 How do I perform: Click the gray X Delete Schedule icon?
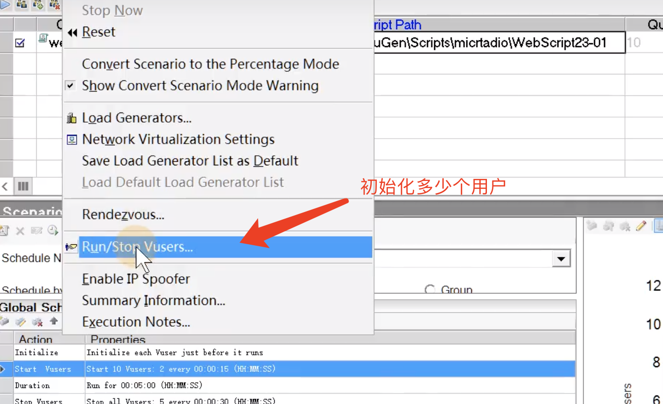[20, 231]
